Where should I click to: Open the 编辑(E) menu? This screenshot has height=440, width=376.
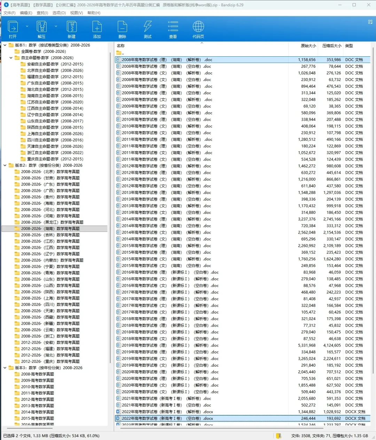pos(26,13)
